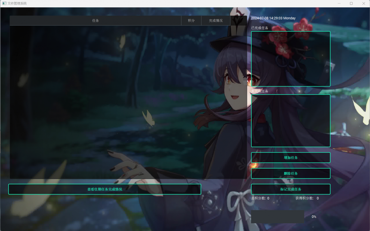Close the 文件管理系统 window
This screenshot has width=370, height=231.
point(364,4)
